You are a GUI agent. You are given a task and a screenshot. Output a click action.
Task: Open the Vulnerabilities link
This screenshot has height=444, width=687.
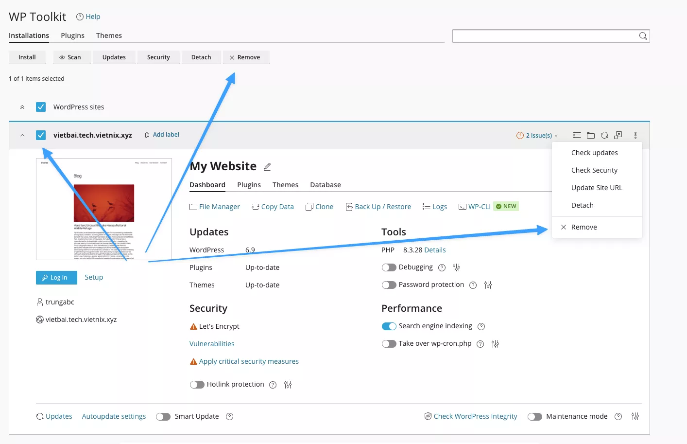pos(212,344)
